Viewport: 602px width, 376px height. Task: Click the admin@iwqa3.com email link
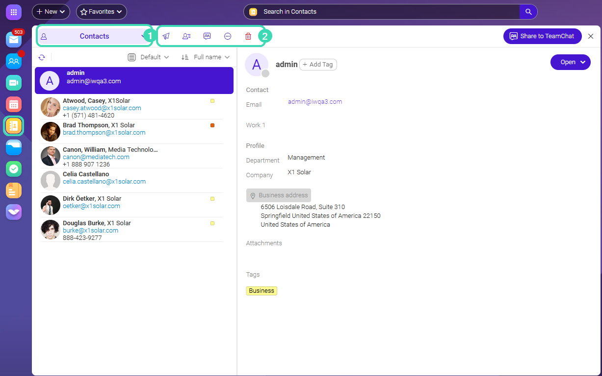tap(314, 102)
